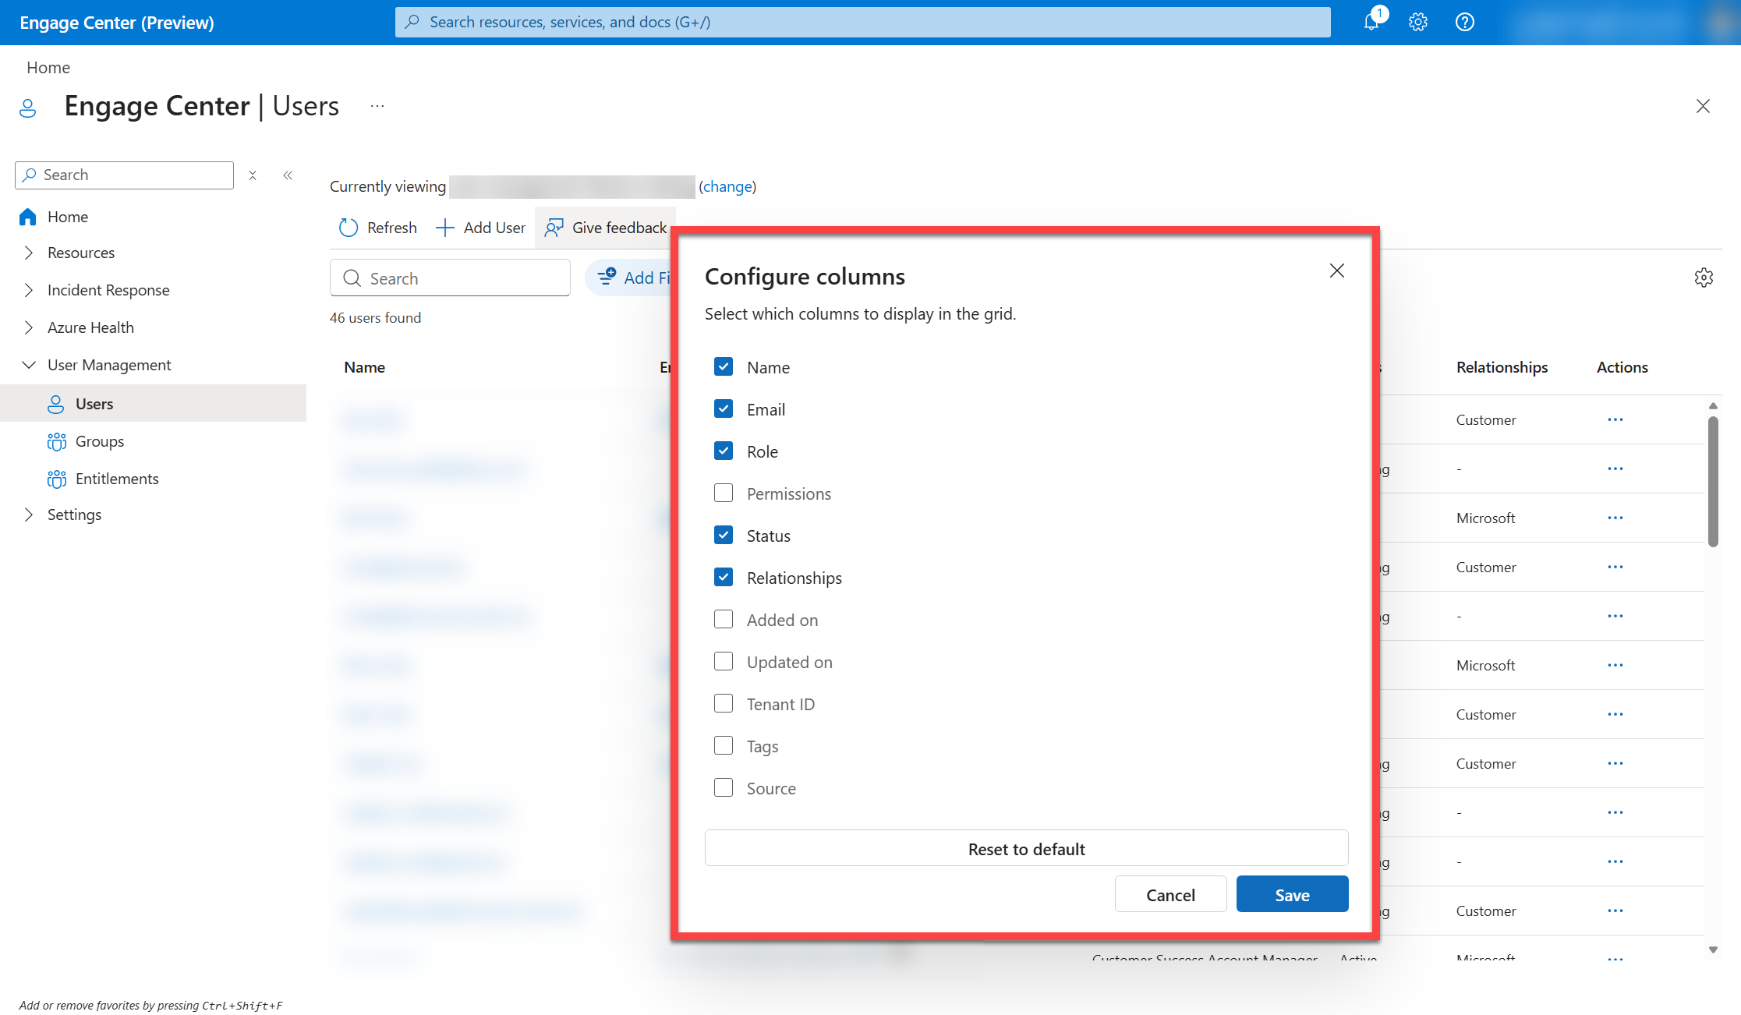
Task: Open the help question mark icon
Action: pyautogui.click(x=1465, y=22)
